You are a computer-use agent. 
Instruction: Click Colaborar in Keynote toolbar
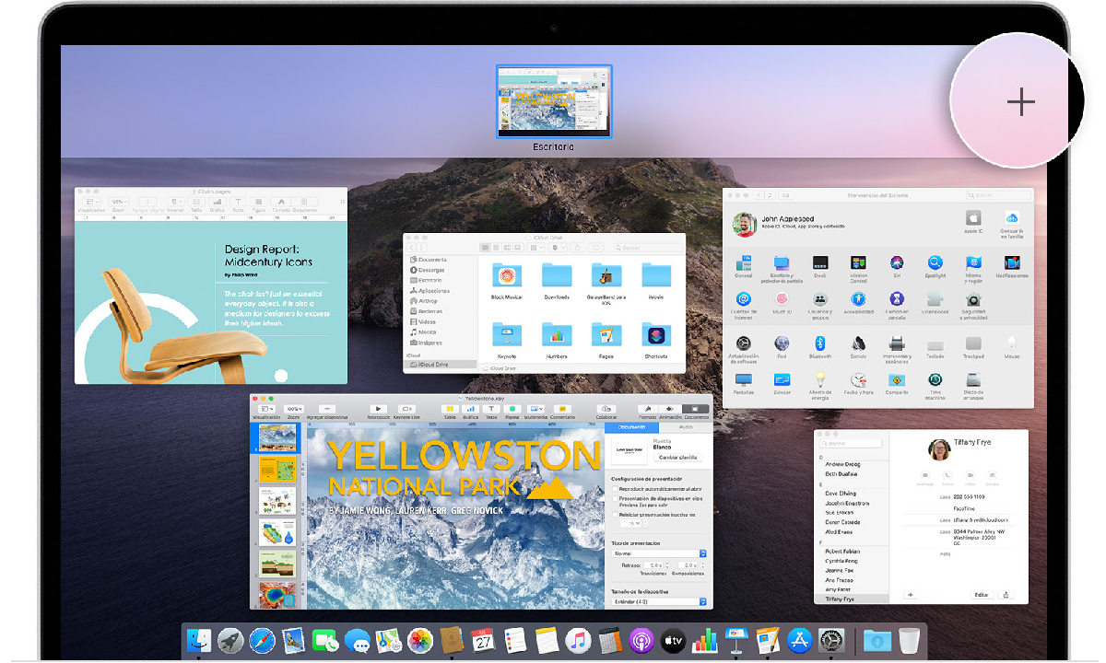[x=606, y=408]
